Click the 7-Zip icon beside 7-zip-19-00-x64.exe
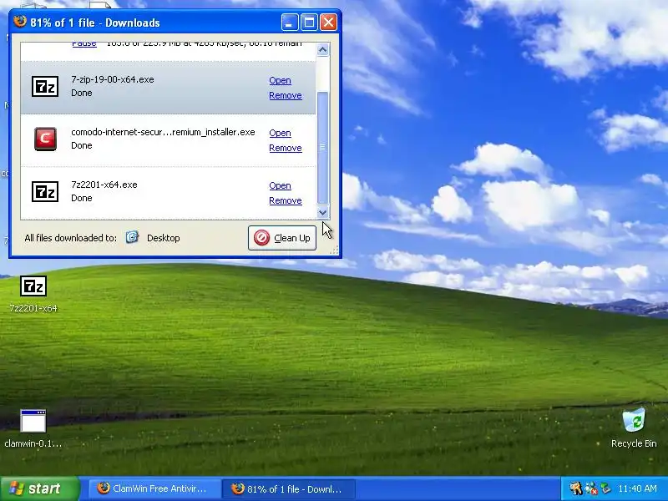Image resolution: width=668 pixels, height=501 pixels. click(x=45, y=87)
